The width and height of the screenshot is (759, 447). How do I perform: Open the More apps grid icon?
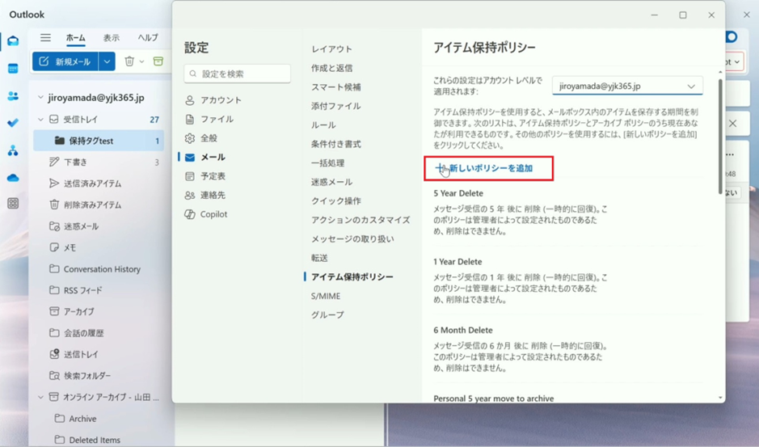coord(13,204)
